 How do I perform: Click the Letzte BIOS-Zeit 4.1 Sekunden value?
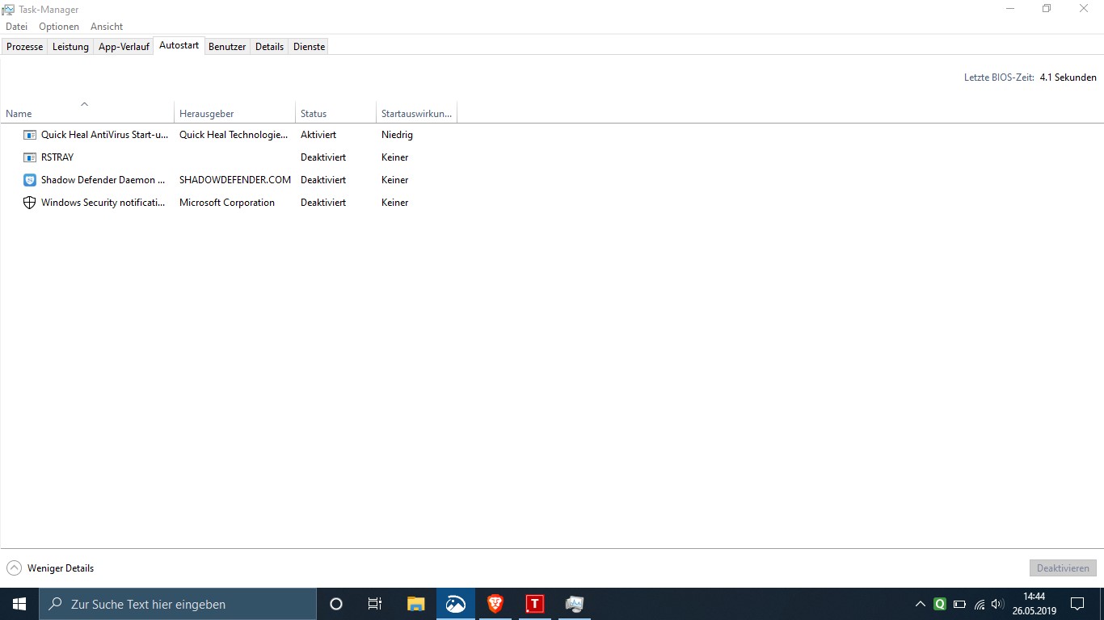pos(1068,77)
